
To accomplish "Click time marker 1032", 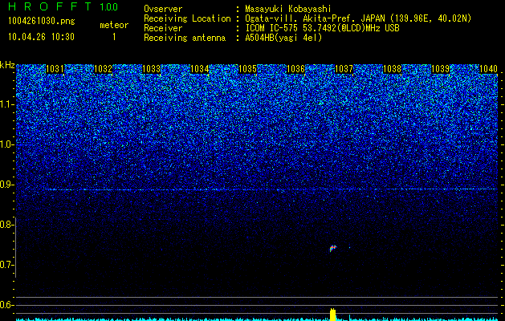I will tap(103, 69).
